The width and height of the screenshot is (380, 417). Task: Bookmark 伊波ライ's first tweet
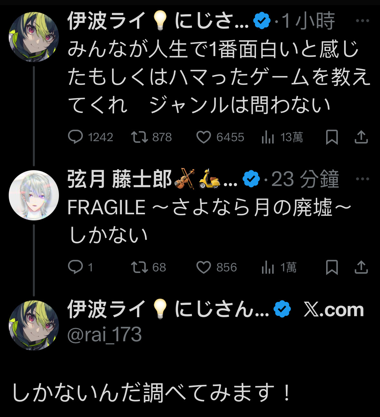332,138
